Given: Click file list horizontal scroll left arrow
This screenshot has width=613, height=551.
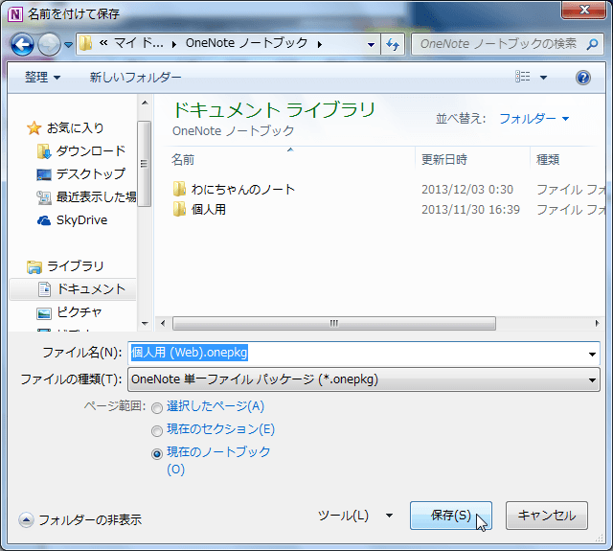Looking at the screenshot, I should [x=163, y=323].
